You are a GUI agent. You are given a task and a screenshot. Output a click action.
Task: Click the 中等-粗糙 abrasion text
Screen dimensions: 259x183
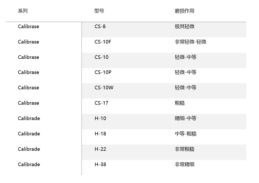(x=186, y=134)
